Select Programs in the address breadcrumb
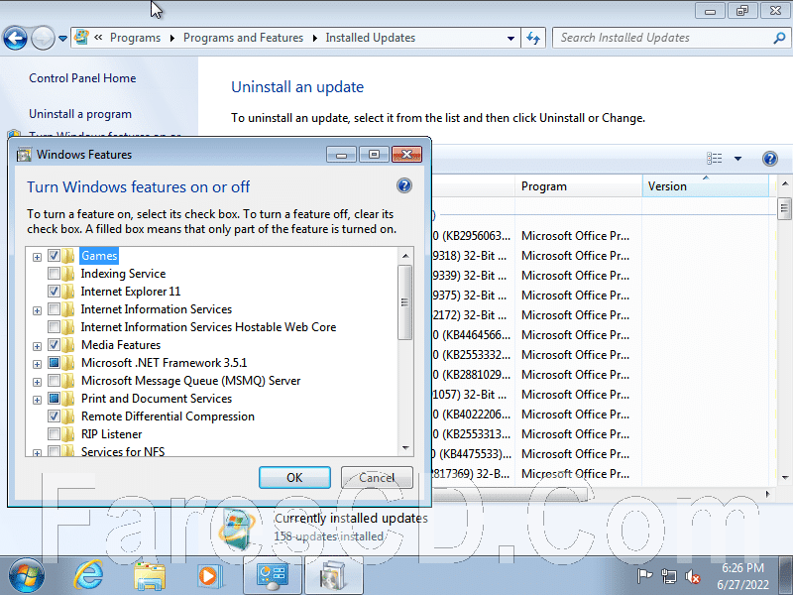 click(135, 38)
